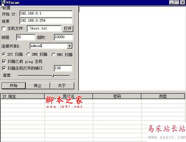This screenshot has width=186, height=142.
Task: Set the 线程 thread count field
Action: 26,37
